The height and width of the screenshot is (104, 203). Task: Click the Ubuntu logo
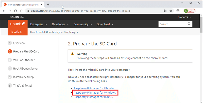(18, 24)
